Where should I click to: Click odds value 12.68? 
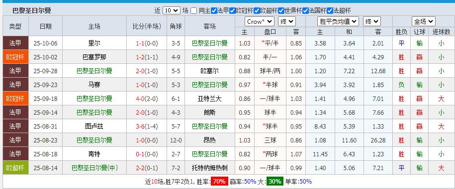[x=378, y=71]
